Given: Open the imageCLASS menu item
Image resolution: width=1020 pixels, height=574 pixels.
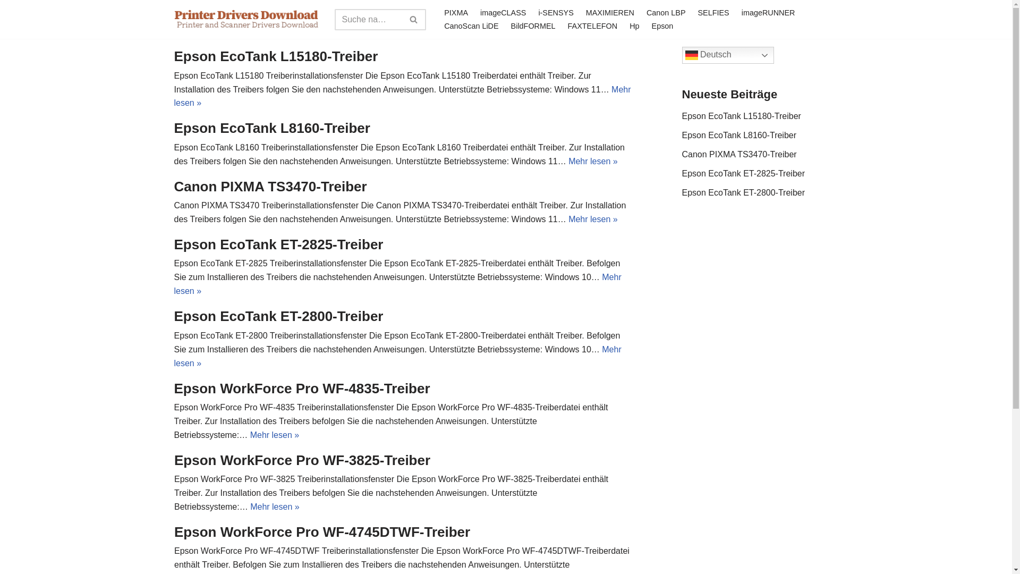Looking at the screenshot, I should [x=503, y=13].
